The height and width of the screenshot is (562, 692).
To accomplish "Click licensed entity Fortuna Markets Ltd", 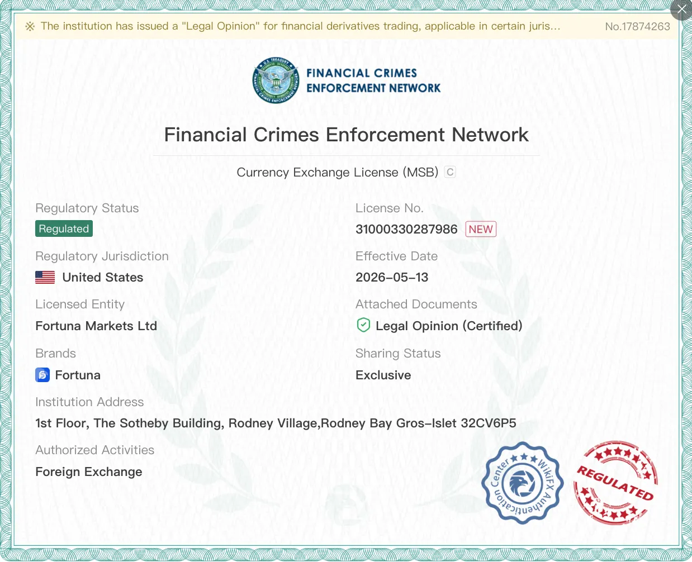I will click(96, 326).
